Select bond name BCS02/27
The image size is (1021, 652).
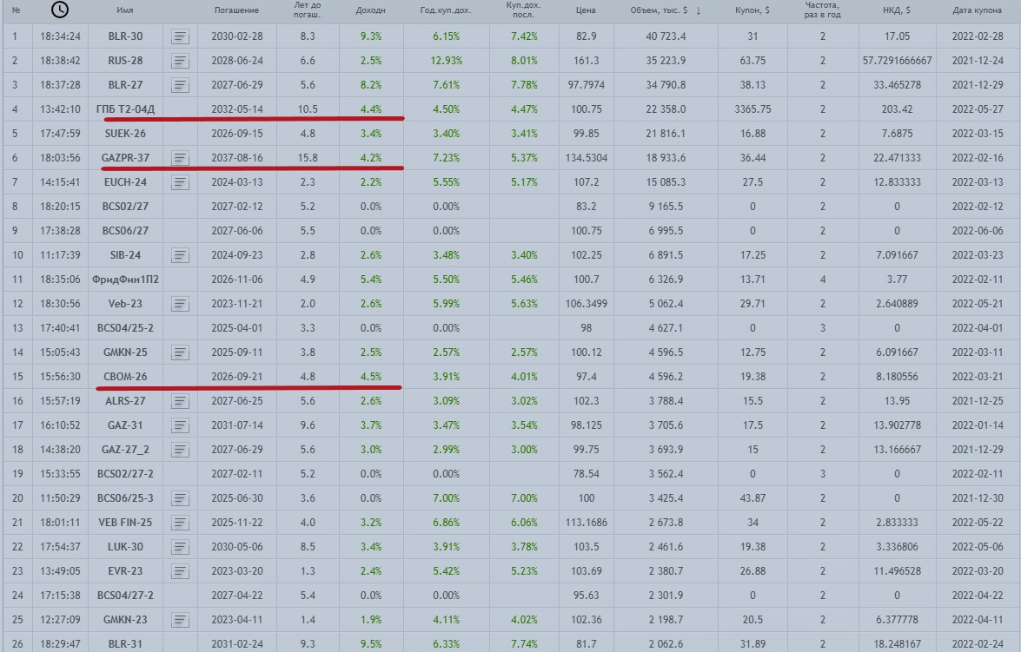[125, 207]
